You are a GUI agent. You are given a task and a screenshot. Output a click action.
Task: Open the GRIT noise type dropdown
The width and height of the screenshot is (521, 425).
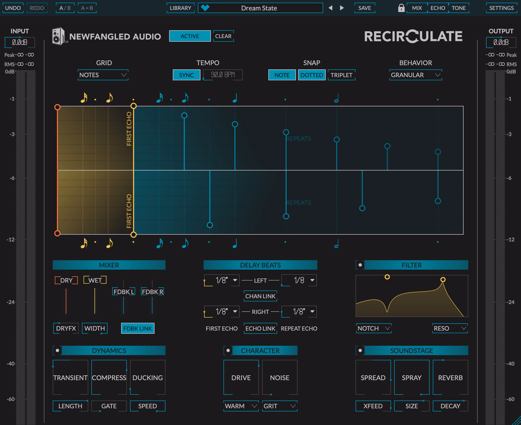pyautogui.click(x=280, y=406)
